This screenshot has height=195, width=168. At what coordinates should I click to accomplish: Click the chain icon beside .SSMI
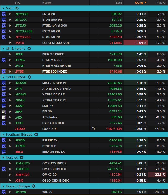[4, 106]
